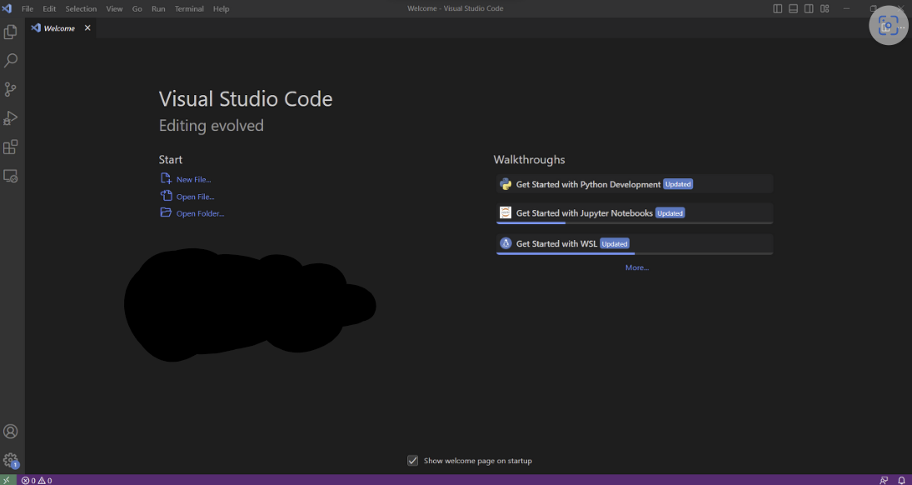Open the Help menu
Image resolution: width=912 pixels, height=485 pixels.
(x=221, y=8)
